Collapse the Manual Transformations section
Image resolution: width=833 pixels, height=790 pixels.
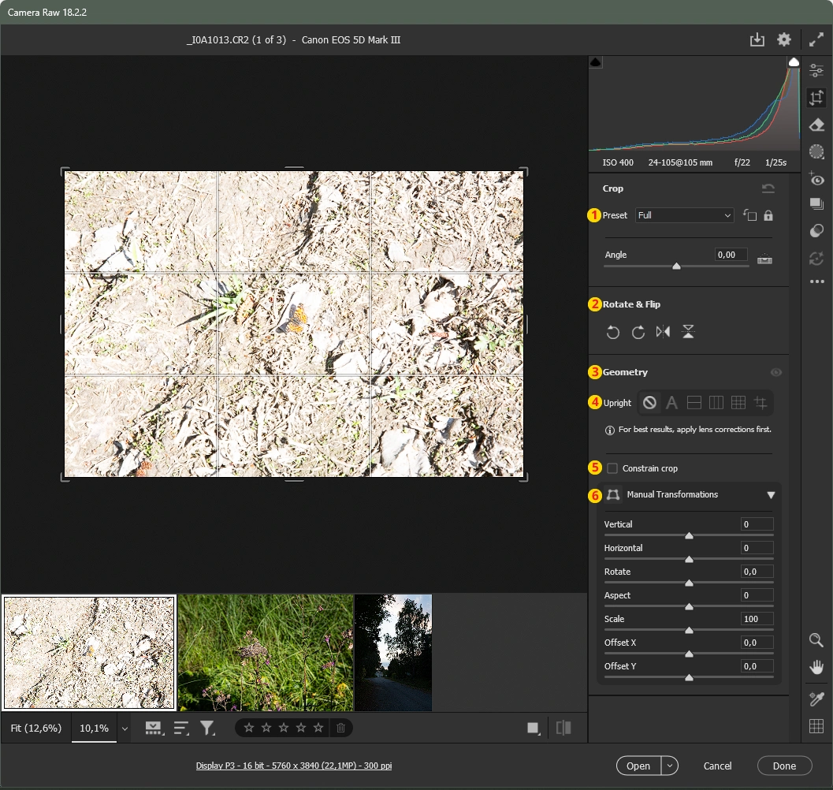point(772,495)
